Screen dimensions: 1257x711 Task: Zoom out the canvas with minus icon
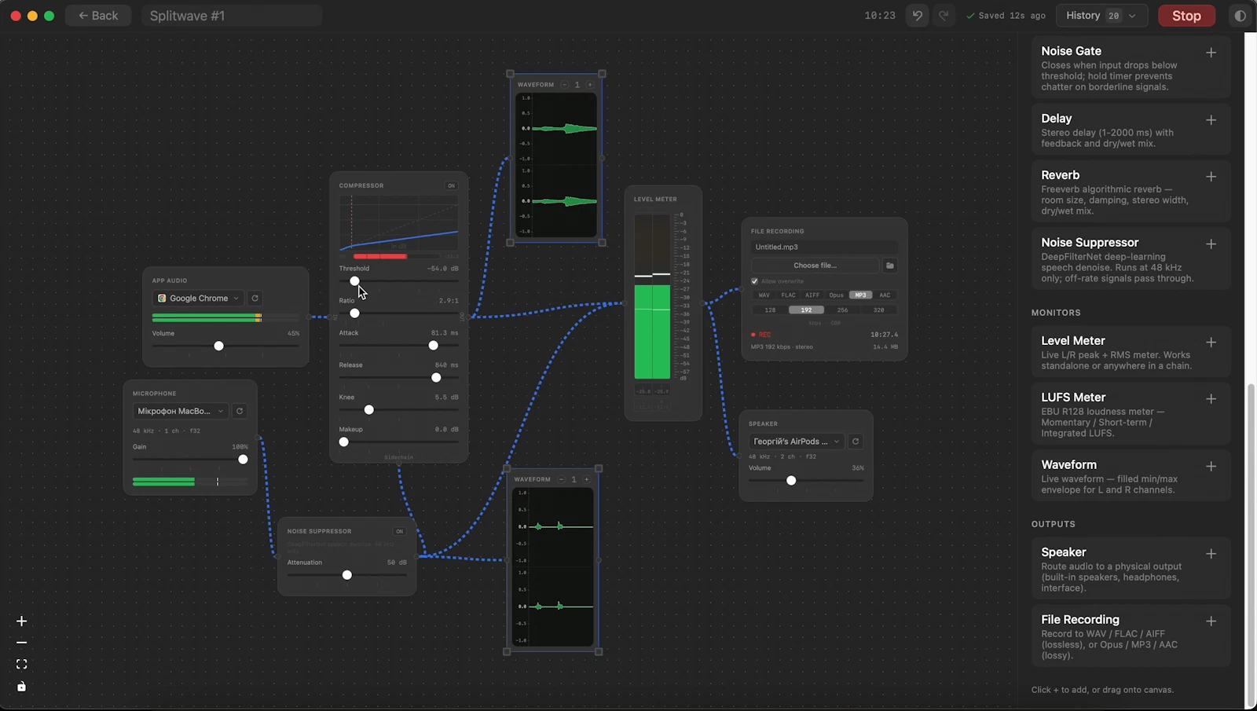click(21, 643)
